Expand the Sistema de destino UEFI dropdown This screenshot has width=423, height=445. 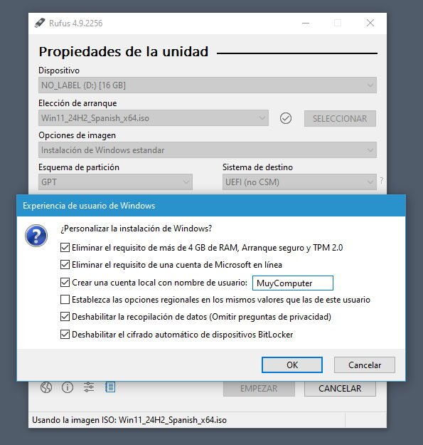click(x=299, y=182)
